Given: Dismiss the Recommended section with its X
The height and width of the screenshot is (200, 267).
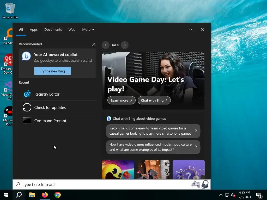Looking at the screenshot, I should pyautogui.click(x=94, y=44).
